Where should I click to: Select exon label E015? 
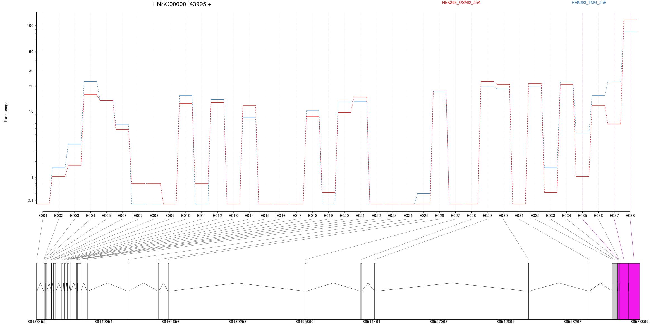tap(265, 216)
